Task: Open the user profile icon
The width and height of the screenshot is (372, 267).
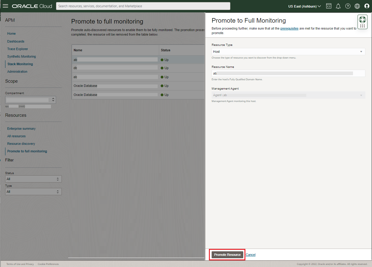Action: coord(367,6)
